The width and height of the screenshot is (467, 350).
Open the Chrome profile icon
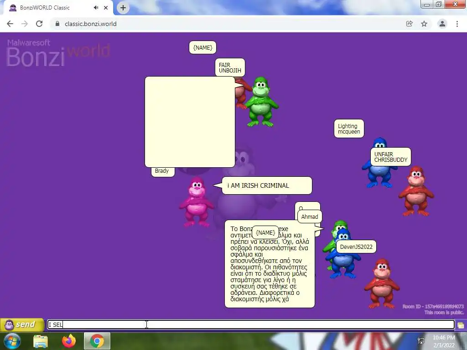click(442, 24)
